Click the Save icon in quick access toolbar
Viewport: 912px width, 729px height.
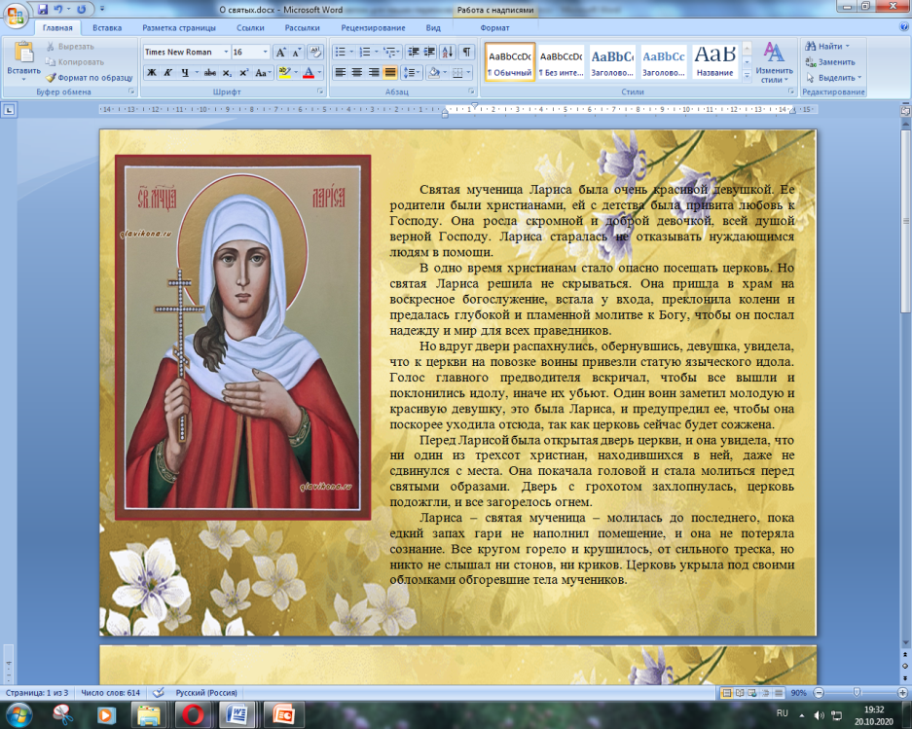[x=43, y=10]
